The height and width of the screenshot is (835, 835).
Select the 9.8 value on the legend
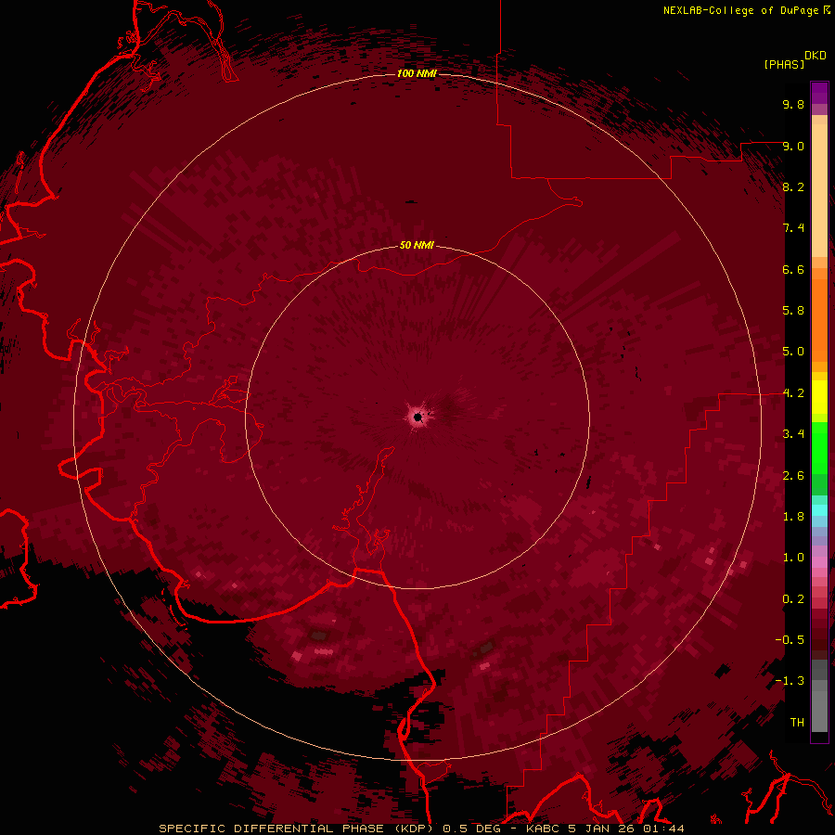coord(793,104)
